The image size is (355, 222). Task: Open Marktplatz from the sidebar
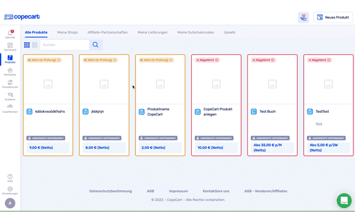tap(10, 71)
